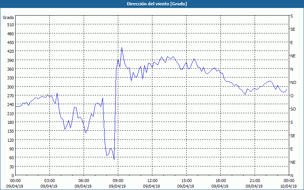304x190 pixels.
Task: Click the '300' y-axis value
Action: [x=11, y=87]
